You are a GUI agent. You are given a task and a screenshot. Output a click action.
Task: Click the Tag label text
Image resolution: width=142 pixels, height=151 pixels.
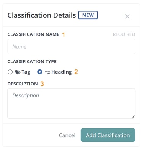coord(26,72)
